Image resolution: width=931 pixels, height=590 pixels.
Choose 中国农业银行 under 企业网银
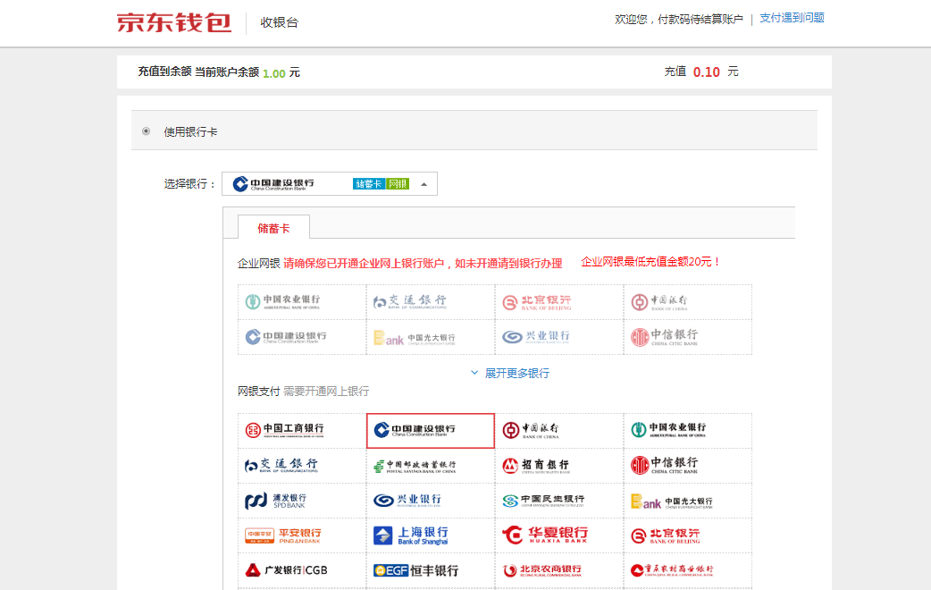(x=302, y=302)
